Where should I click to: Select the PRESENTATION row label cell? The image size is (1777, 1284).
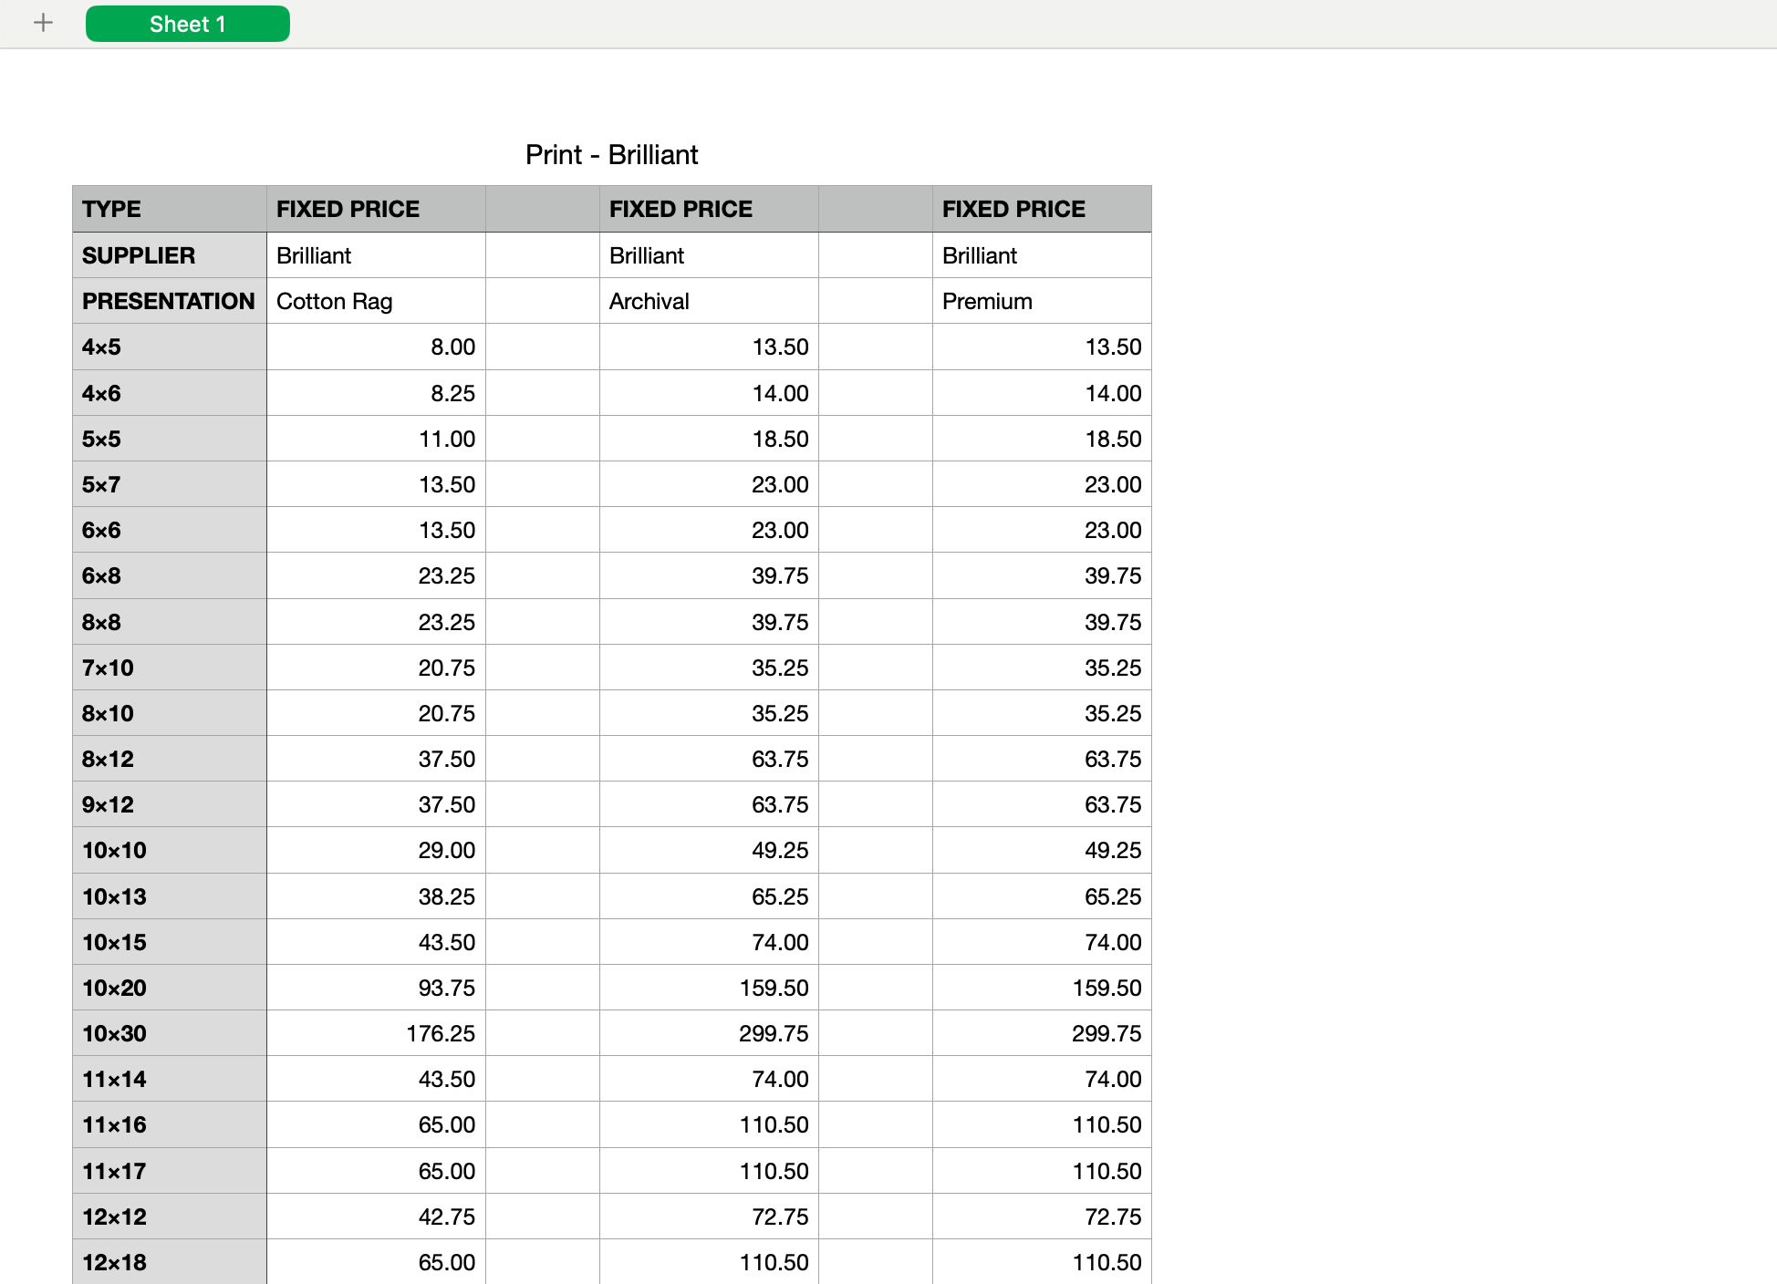coord(169,301)
